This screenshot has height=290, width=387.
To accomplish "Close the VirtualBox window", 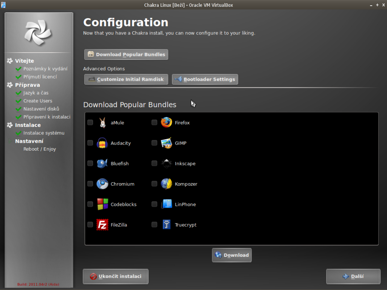I will [x=384, y=5].
